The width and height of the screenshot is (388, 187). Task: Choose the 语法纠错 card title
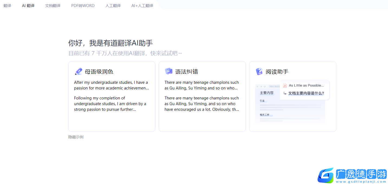pos(187,72)
